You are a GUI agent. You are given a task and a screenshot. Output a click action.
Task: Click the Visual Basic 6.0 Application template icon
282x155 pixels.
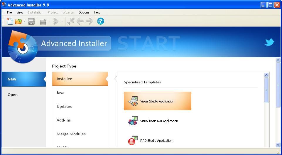pos(133,121)
